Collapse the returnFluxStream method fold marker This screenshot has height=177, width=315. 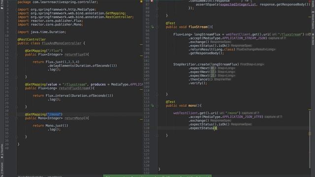pyautogui.click(x=16, y=88)
